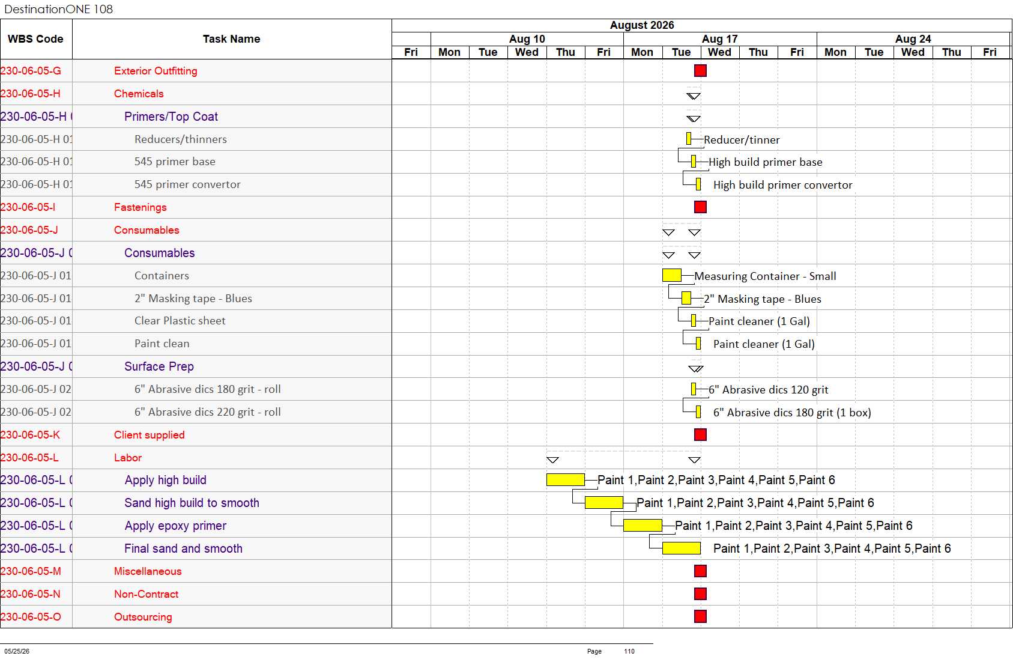Click the Apply high build yellow bar

pos(566,479)
